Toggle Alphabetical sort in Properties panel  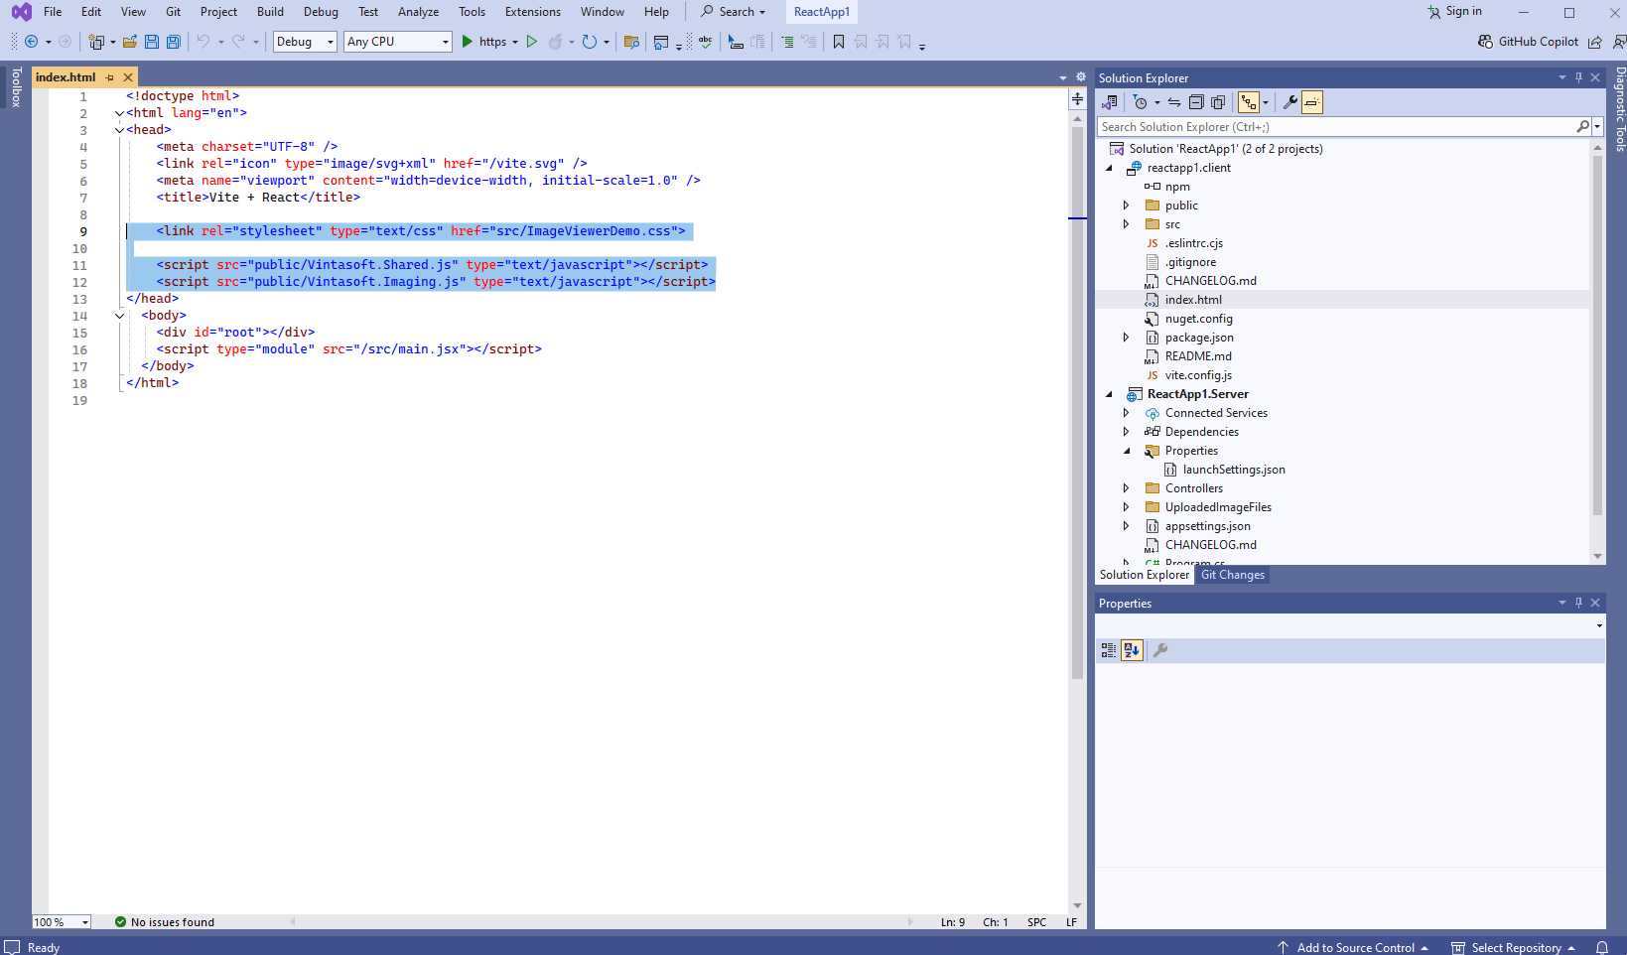[1132, 650]
